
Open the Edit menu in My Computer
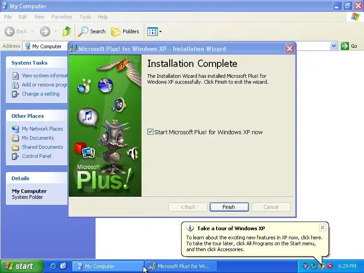[x=22, y=17]
